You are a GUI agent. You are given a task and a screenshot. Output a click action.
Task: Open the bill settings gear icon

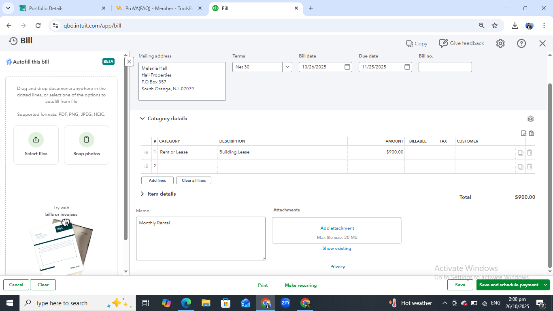500,43
